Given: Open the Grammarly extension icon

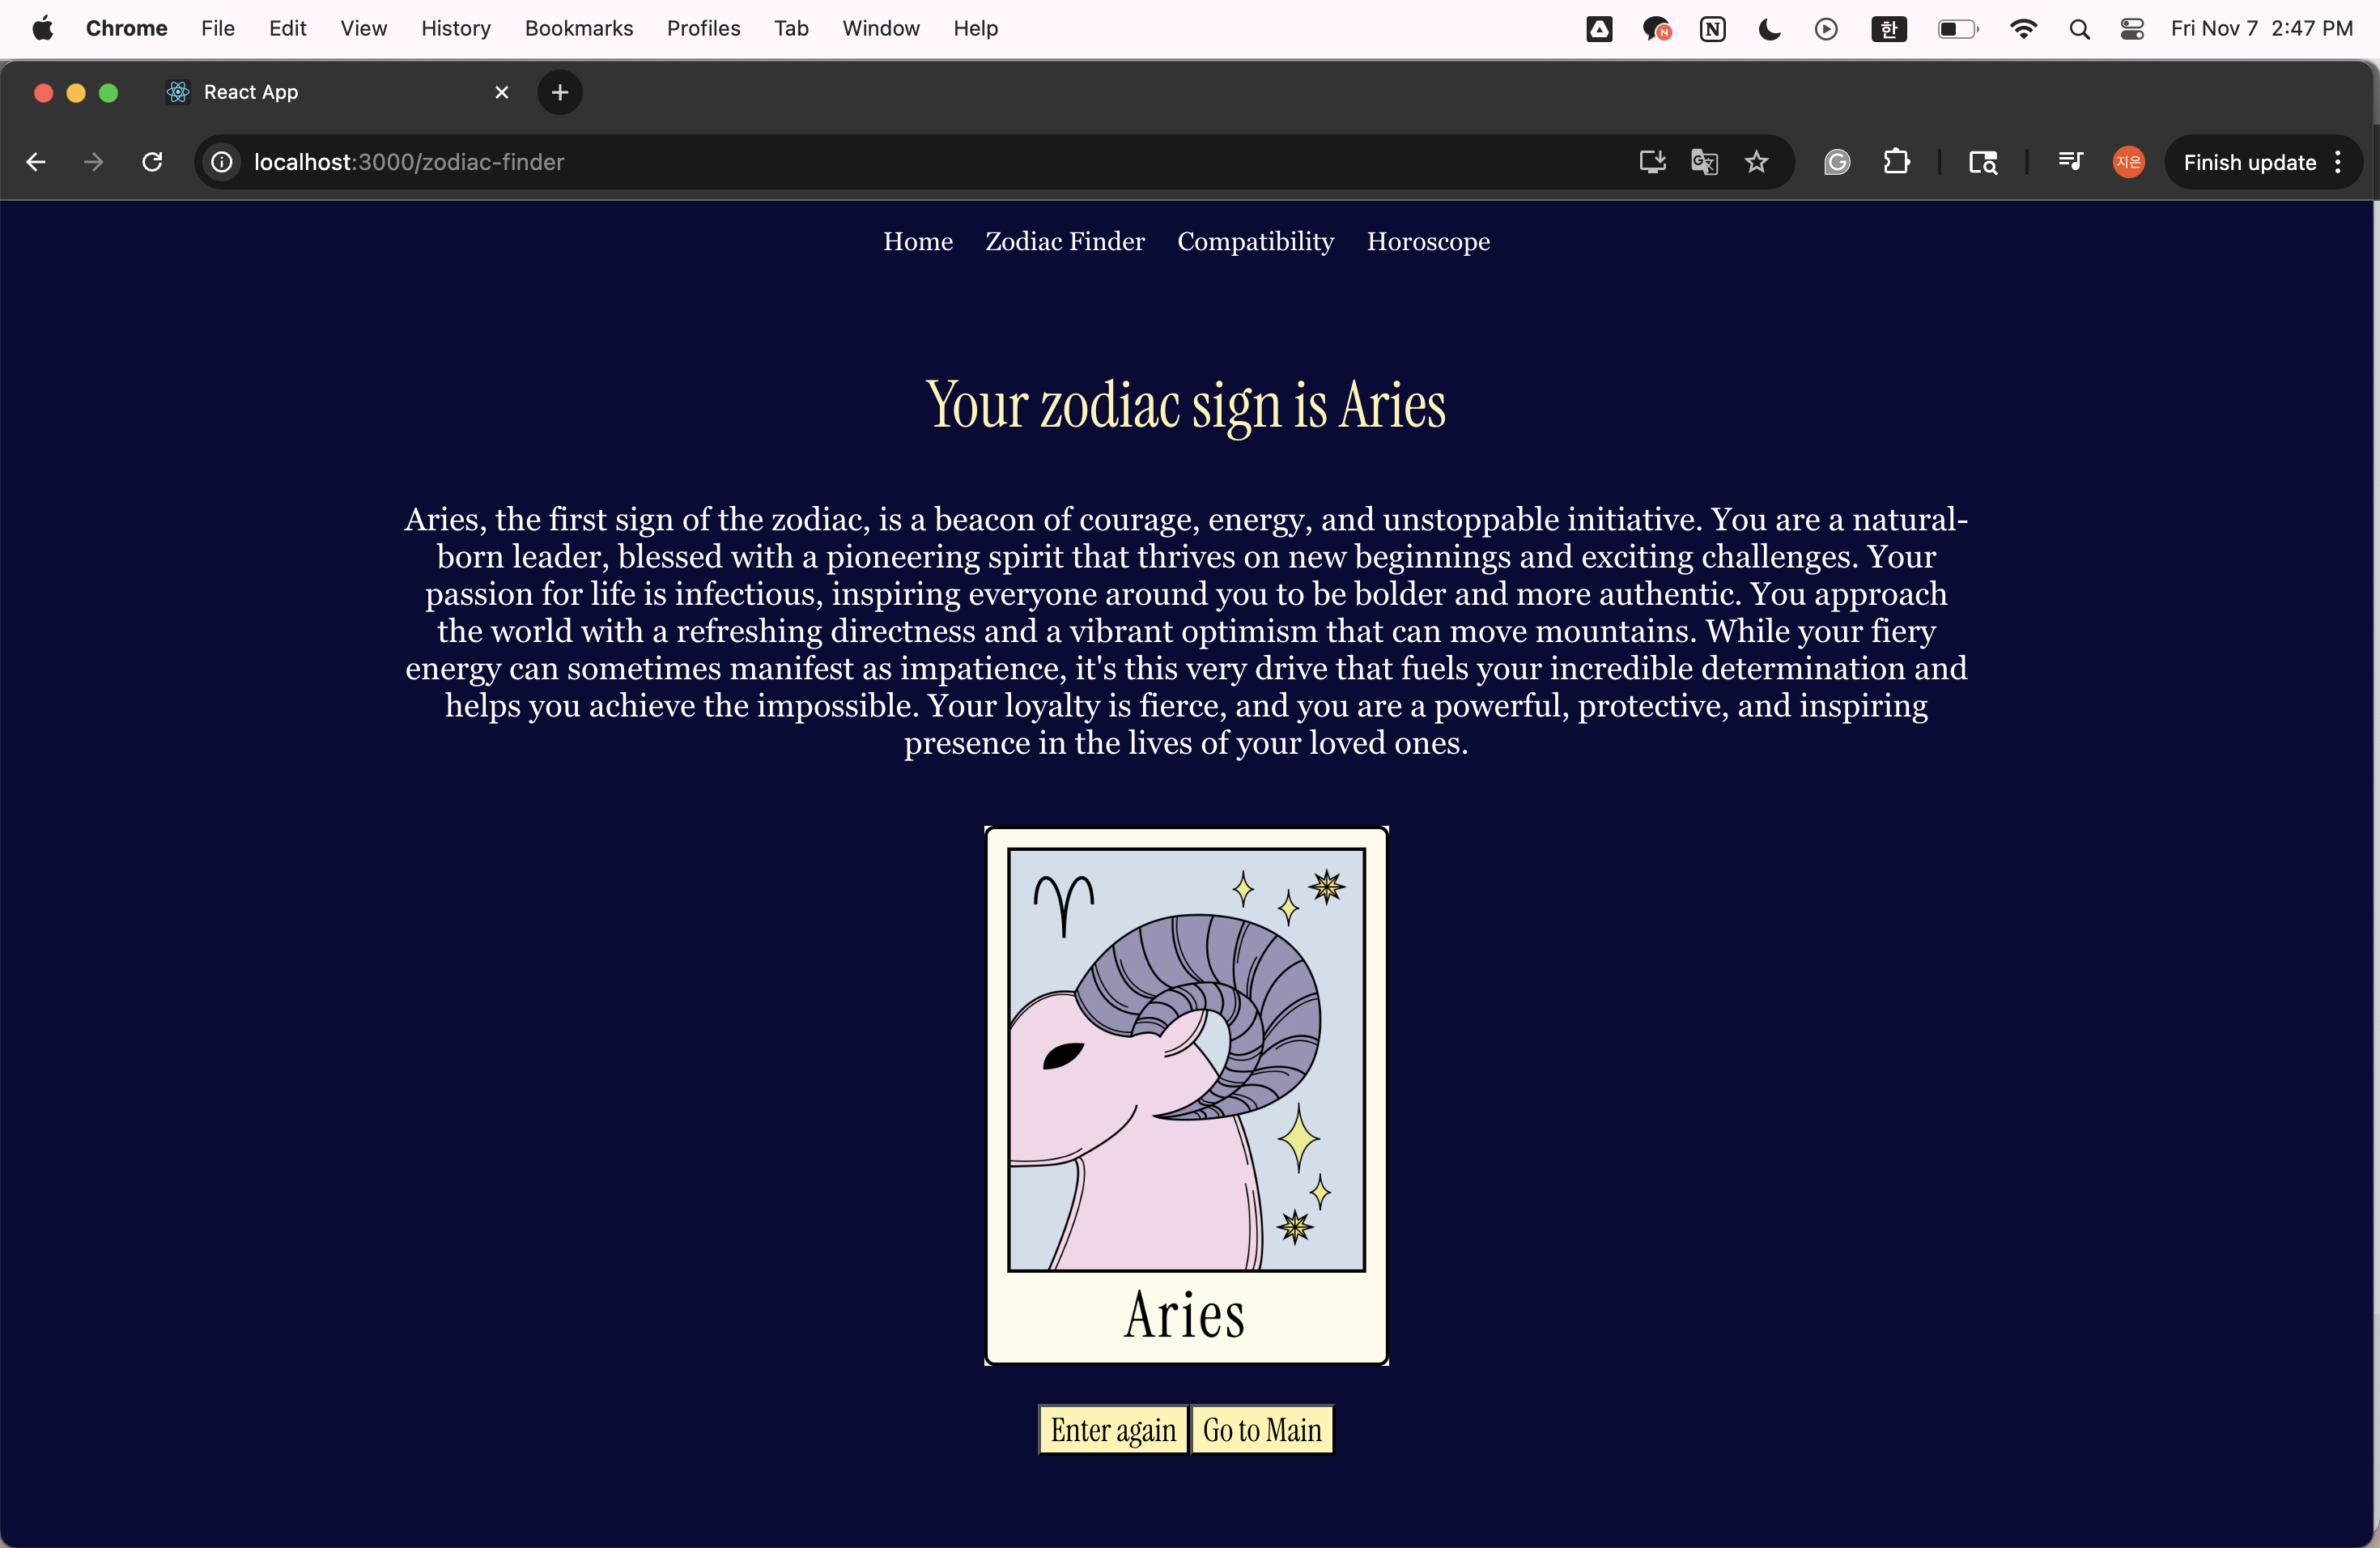Looking at the screenshot, I should tap(1837, 162).
